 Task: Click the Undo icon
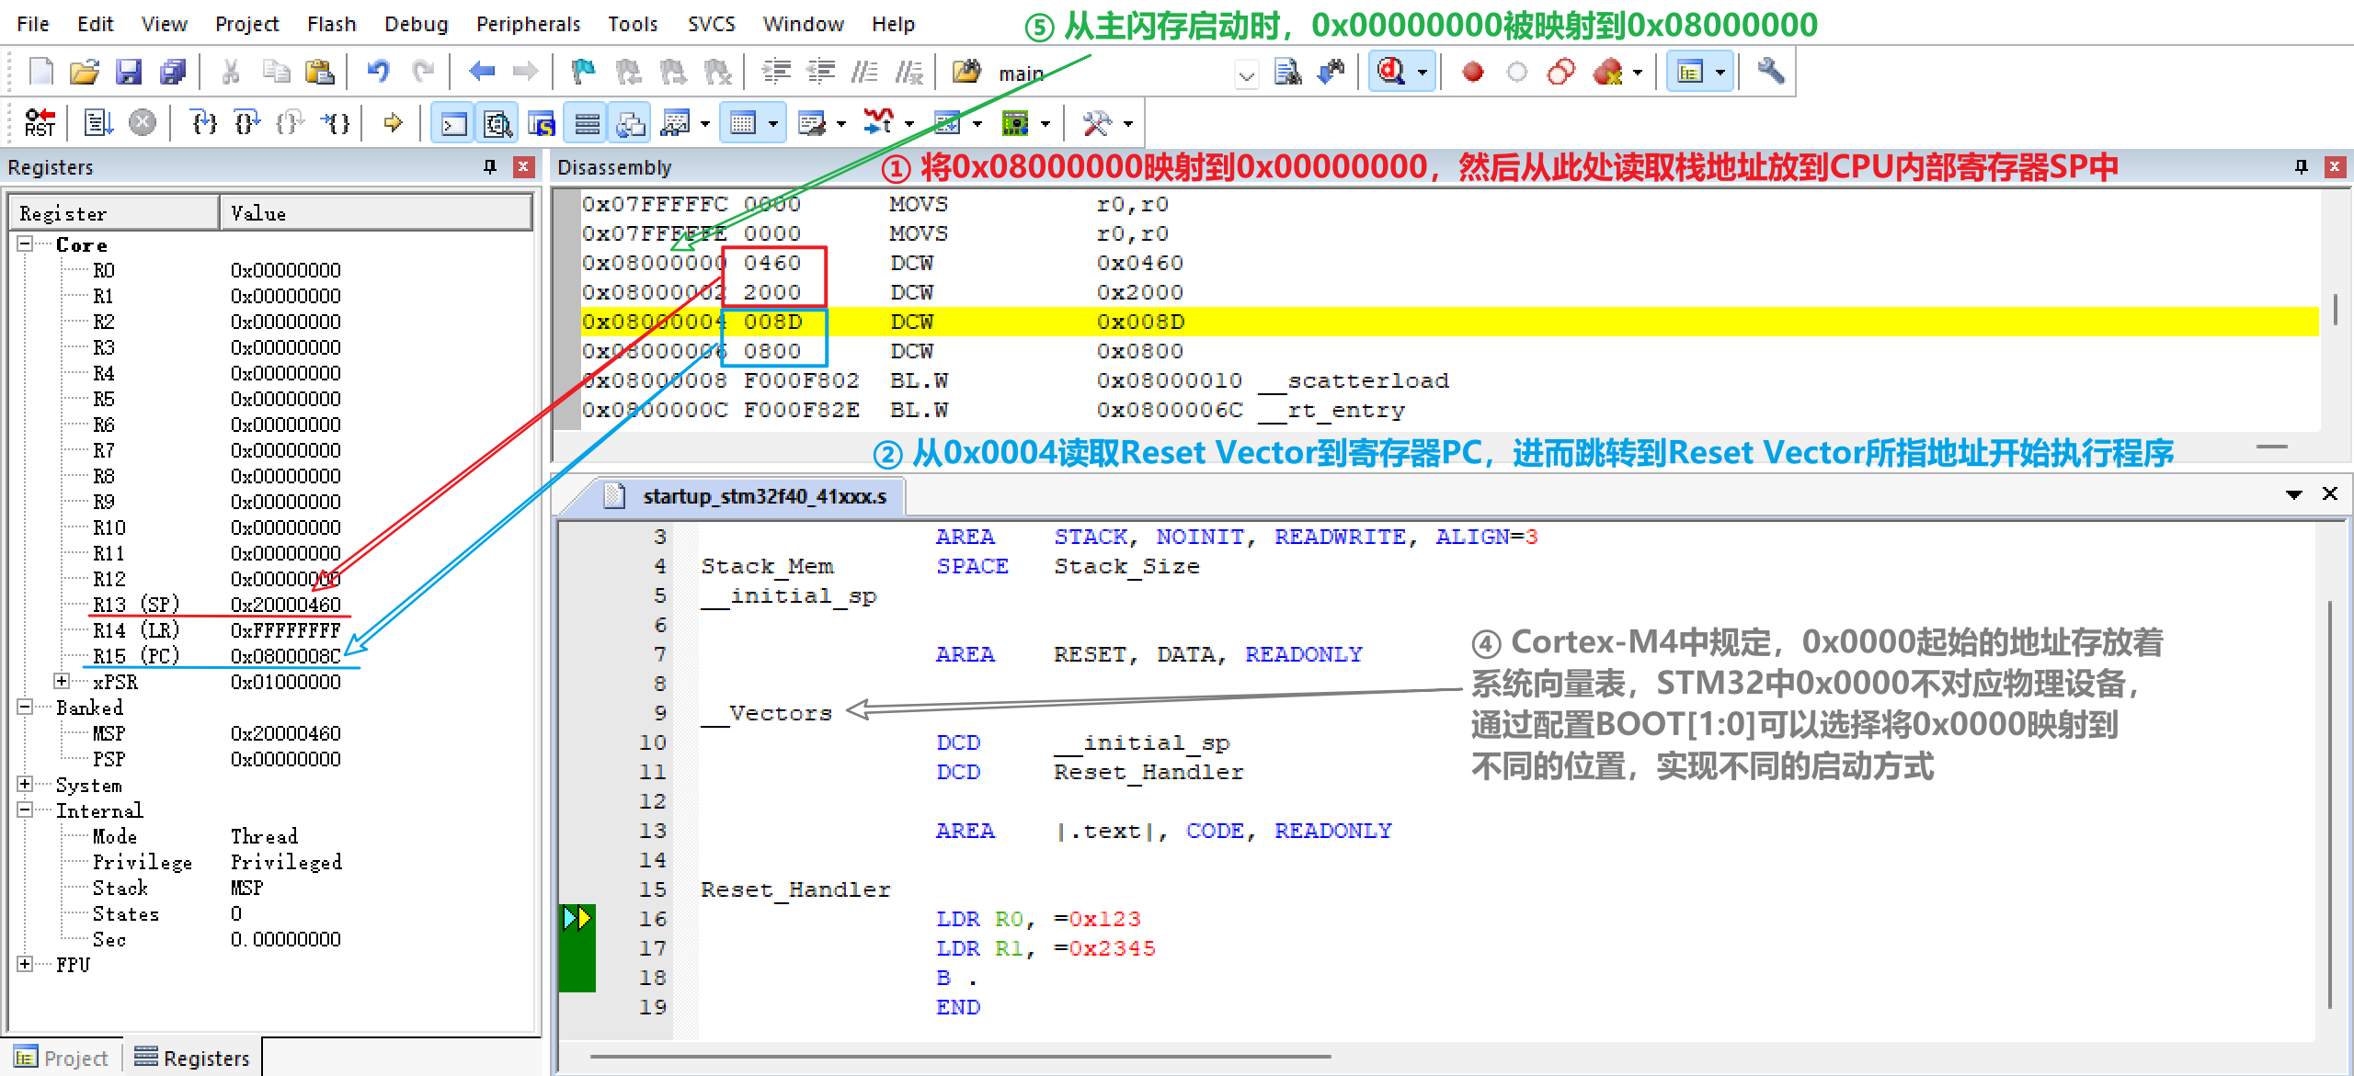pos(378,72)
